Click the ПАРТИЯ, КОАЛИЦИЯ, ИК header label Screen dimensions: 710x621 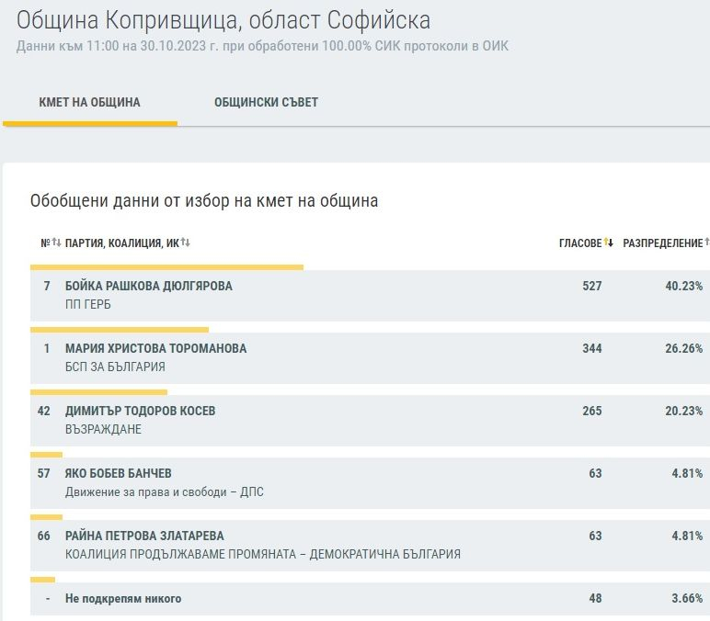(122, 243)
